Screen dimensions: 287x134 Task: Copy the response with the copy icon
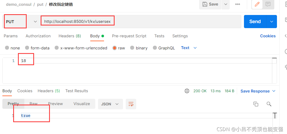click(x=256, y=104)
